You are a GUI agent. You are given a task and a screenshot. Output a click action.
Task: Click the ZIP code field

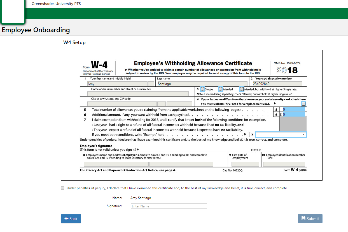(179, 104)
